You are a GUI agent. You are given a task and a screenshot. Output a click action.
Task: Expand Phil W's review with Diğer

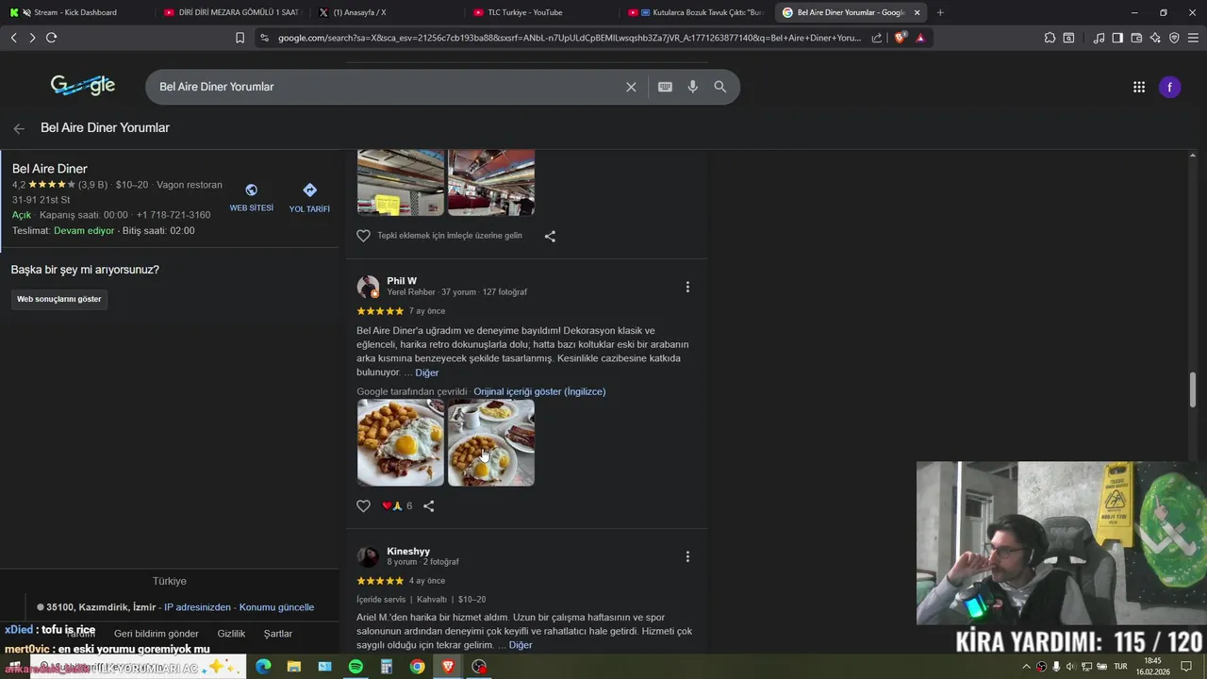[x=427, y=373]
